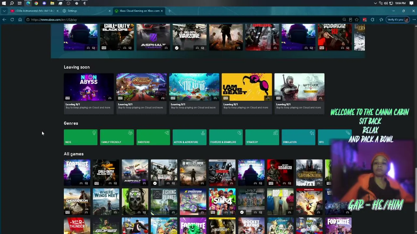The width and height of the screenshot is (417, 234).
Task: Open Fishing Planet game tile
Action: tap(164, 201)
